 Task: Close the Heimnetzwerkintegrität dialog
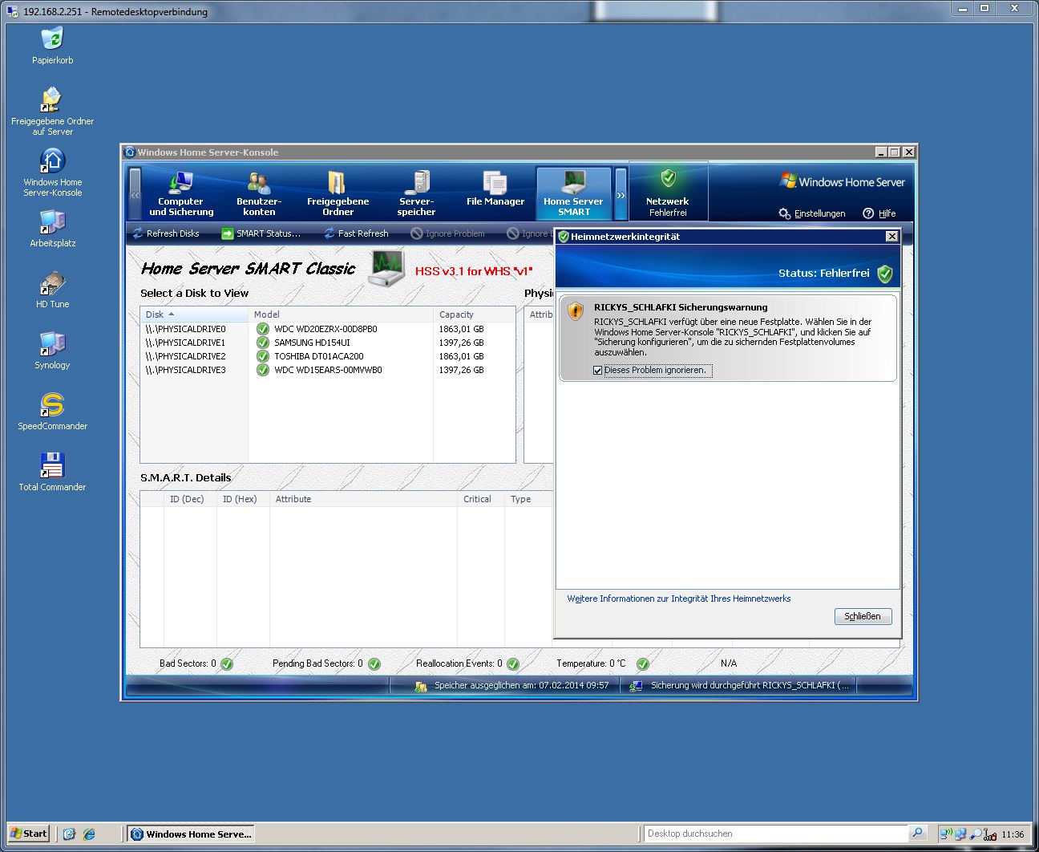[x=891, y=237]
